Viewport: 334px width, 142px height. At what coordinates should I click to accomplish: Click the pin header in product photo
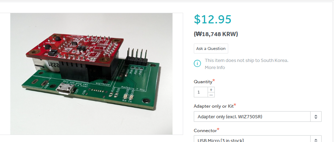tap(137, 57)
